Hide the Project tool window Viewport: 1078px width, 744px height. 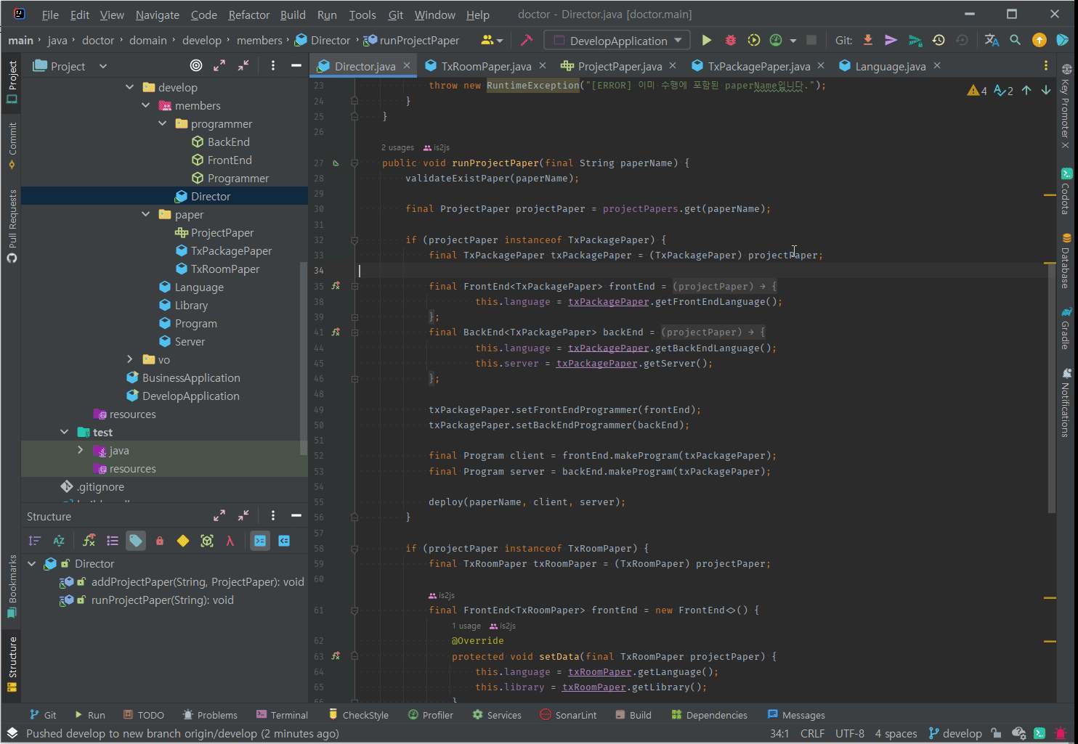click(296, 66)
